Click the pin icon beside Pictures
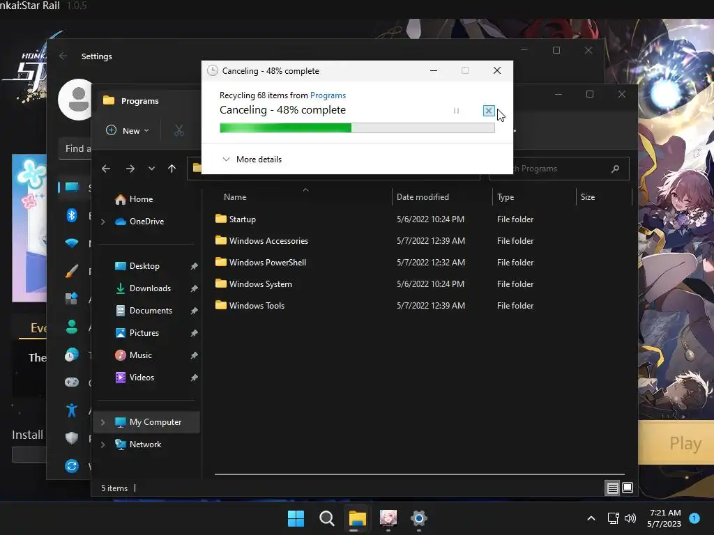The height and width of the screenshot is (535, 714). pyautogui.click(x=194, y=333)
